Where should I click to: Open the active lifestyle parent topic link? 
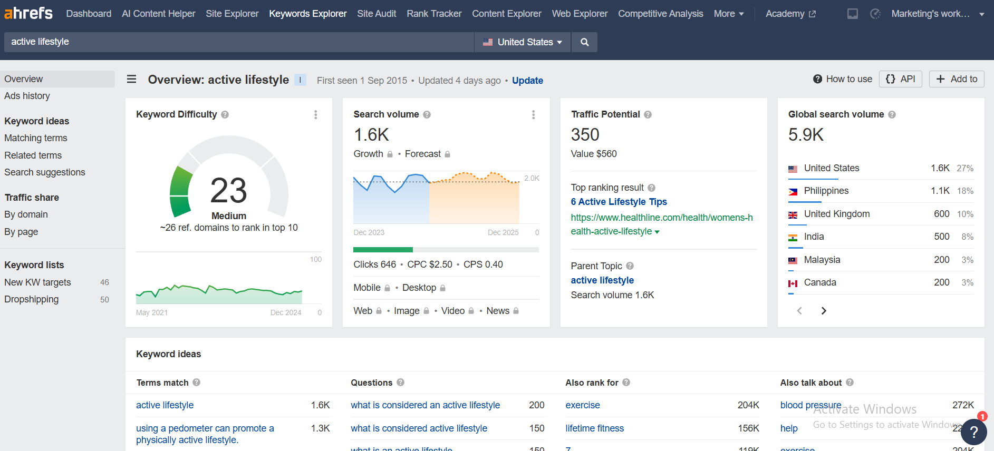coord(602,280)
